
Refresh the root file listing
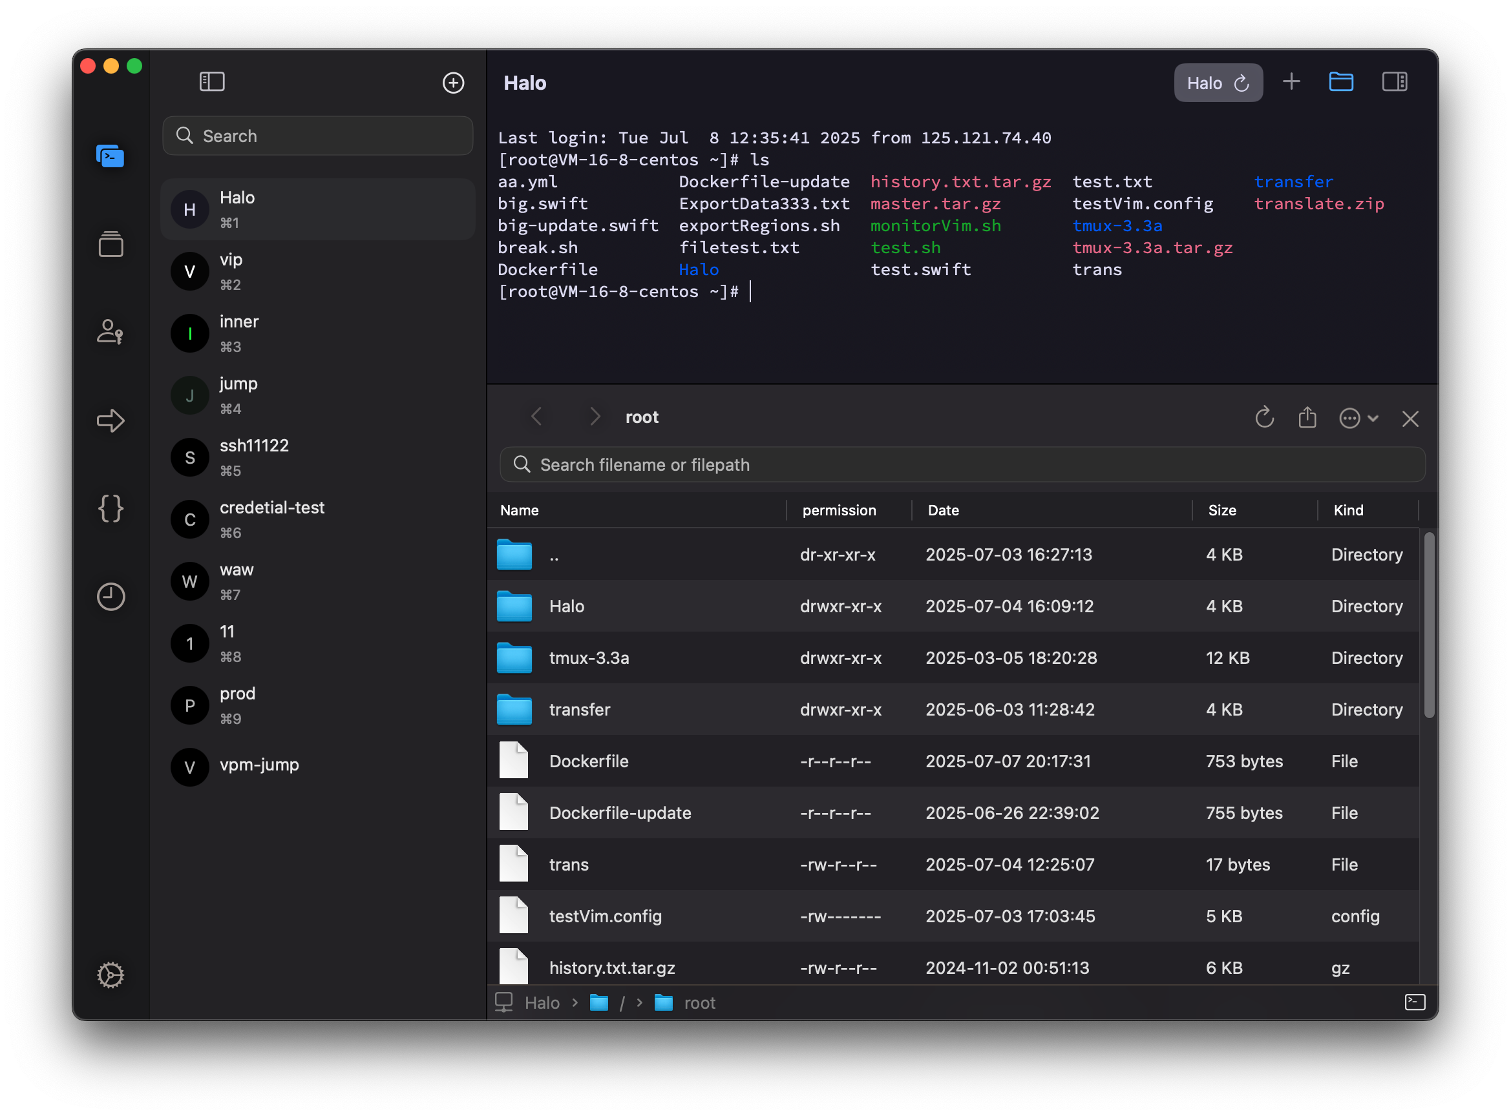click(1264, 417)
